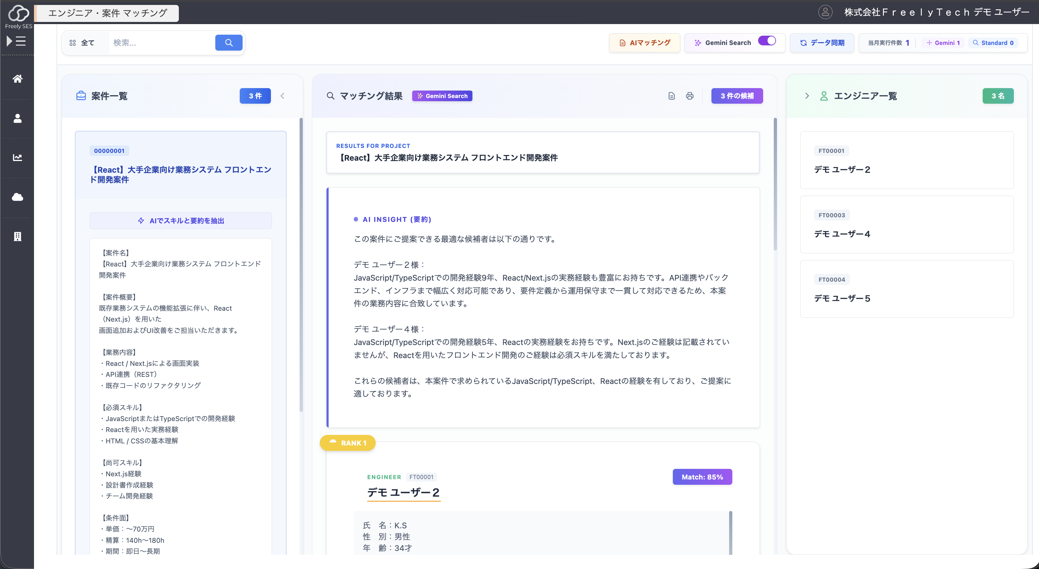Image resolution: width=1039 pixels, height=569 pixels.
Task: Select the Gemini 1 counter badge
Action: coord(943,42)
